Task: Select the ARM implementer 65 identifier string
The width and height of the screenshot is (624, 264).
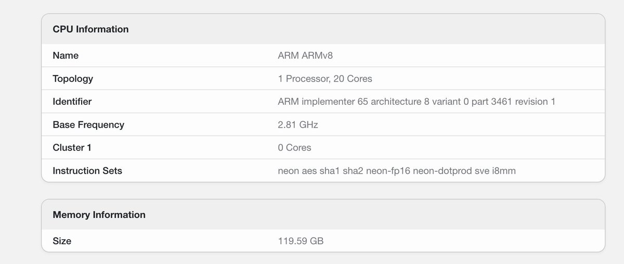Action: click(x=417, y=102)
